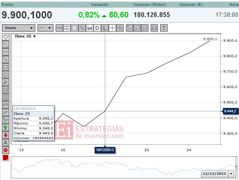
Task: Place a green up arrow marker
Action: point(6,127)
